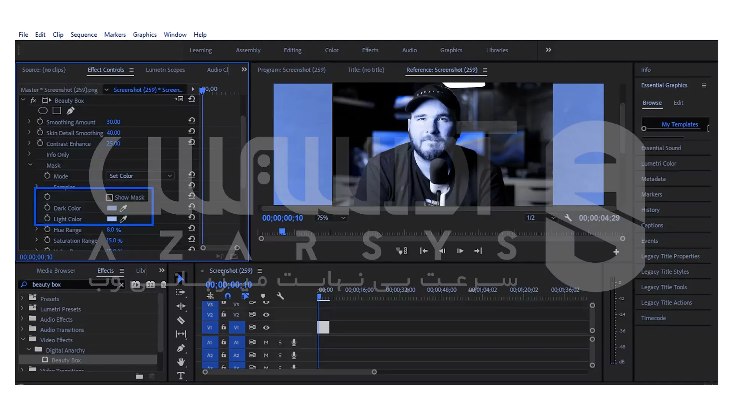This screenshot has height=413, width=734.
Task: Open the Mask Mode Set Color dropdown
Action: (x=140, y=176)
